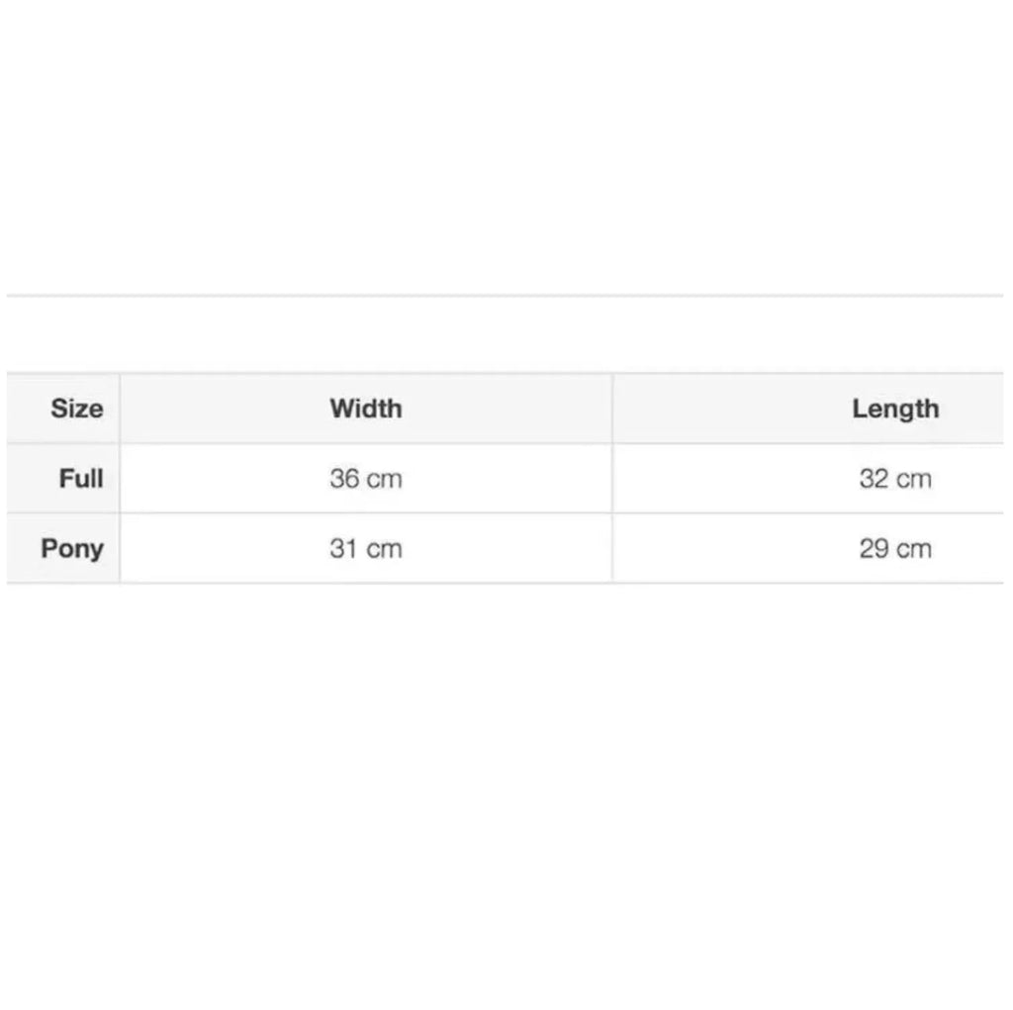Click the cm unit beside 31
This screenshot has width=1013, height=1010.
[385, 550]
